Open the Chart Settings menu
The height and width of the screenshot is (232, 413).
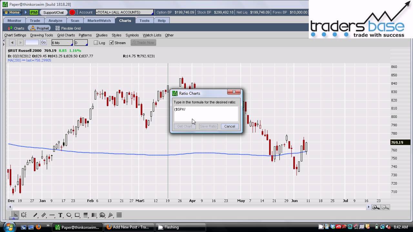pos(15,35)
